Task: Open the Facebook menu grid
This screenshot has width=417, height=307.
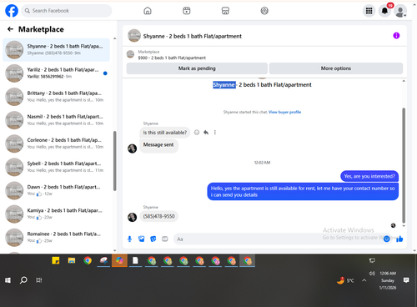Action: (369, 11)
